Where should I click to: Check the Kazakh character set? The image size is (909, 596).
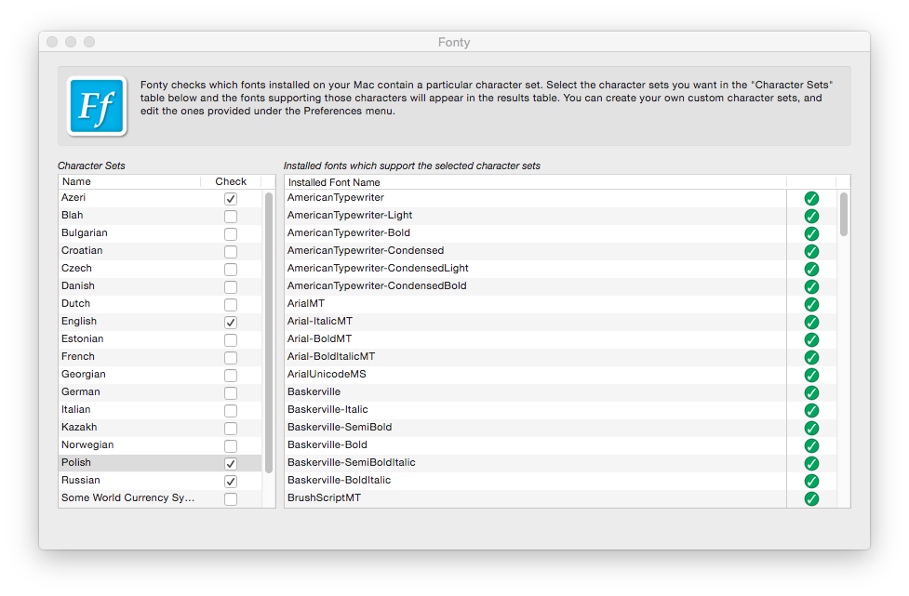pos(231,428)
